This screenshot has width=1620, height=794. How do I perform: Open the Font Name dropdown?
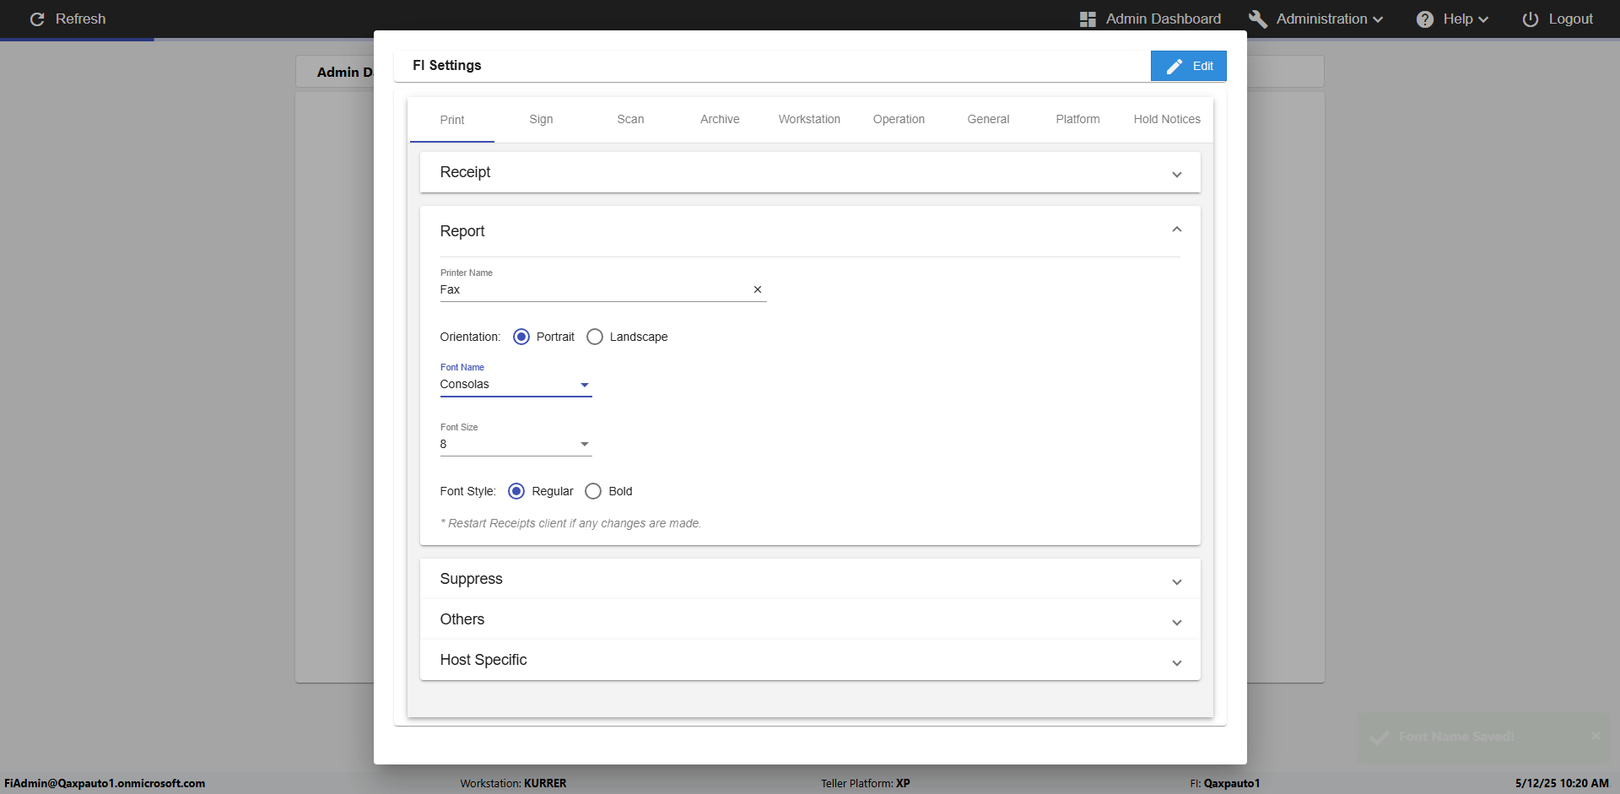[x=516, y=385]
